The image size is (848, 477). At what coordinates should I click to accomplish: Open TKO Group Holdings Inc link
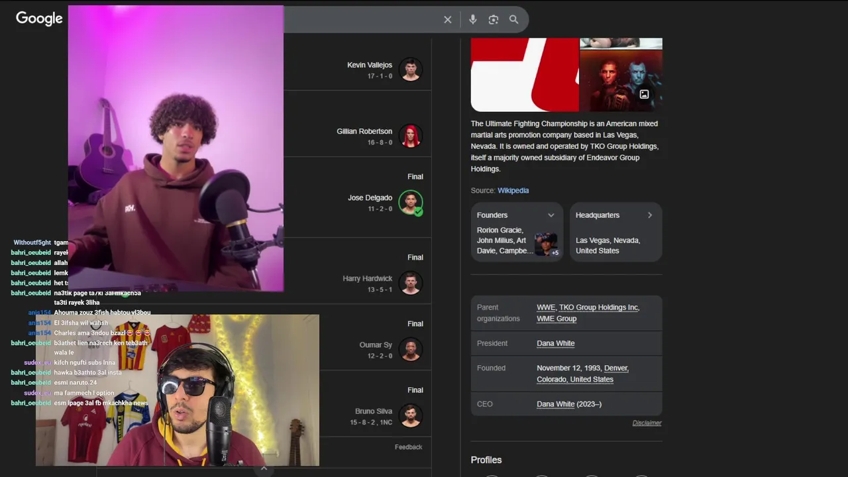[599, 307]
